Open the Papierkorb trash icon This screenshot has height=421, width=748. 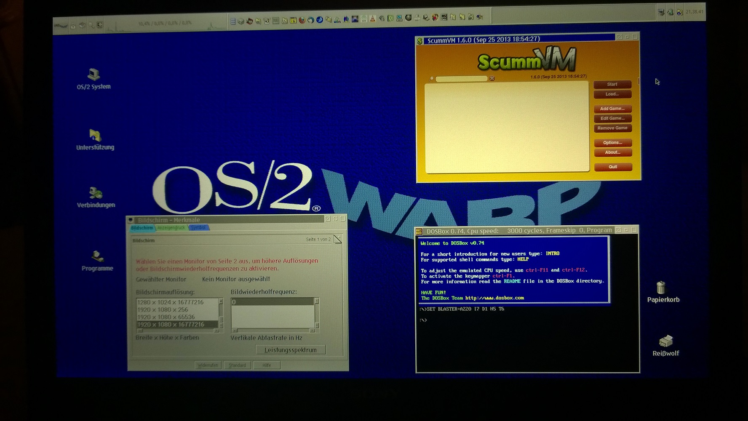661,288
